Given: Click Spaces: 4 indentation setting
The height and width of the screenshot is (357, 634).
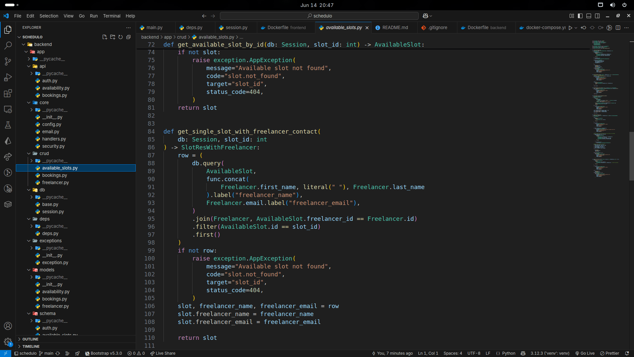Looking at the screenshot, I should (453, 353).
